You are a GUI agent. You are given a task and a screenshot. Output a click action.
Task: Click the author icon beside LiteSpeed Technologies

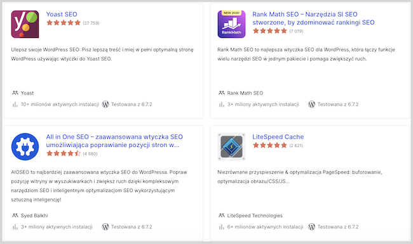point(222,215)
